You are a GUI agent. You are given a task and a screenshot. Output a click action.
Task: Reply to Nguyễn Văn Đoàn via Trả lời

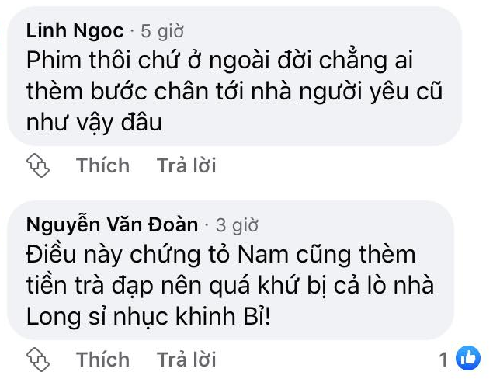[x=186, y=360]
